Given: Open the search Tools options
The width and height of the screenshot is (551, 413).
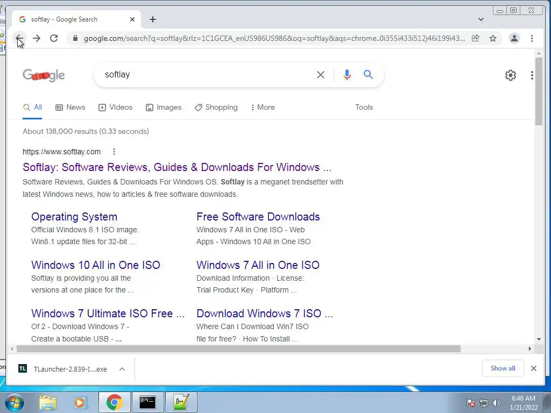Looking at the screenshot, I should click(x=364, y=108).
